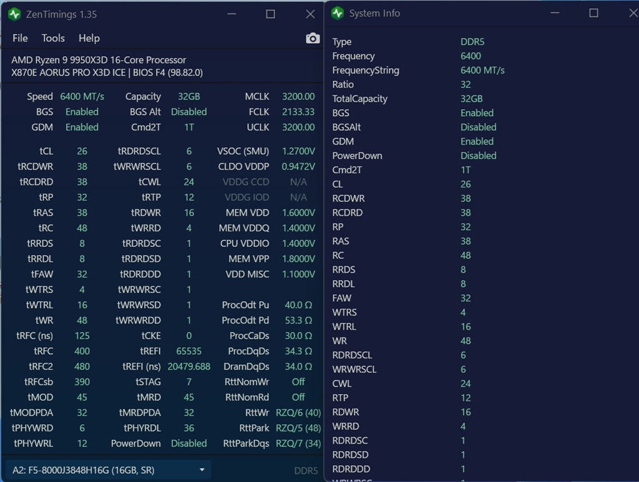Click the tRP label in ZenTimings
Screen dimensions: 639x482
(46, 198)
